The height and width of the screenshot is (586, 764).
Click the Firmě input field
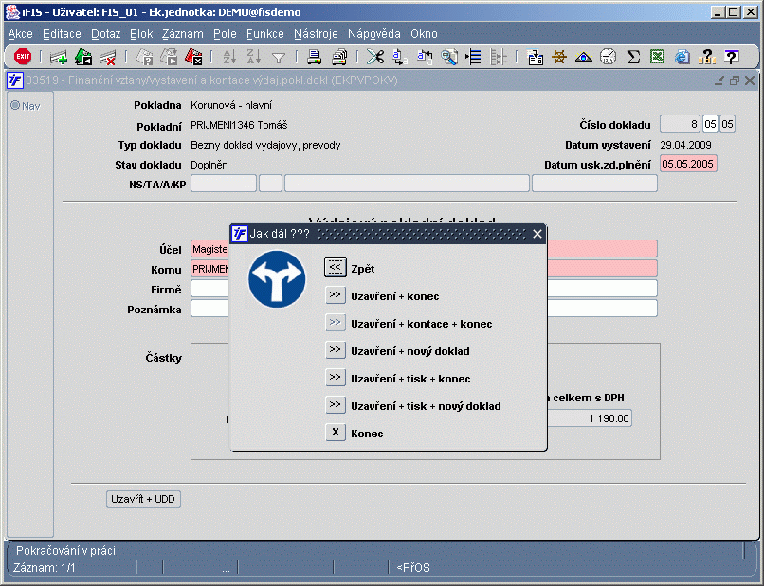424,289
